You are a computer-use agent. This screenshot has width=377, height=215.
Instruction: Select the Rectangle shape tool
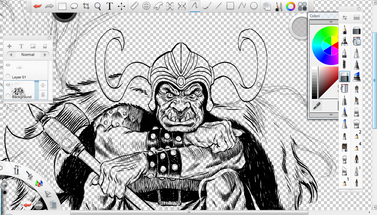point(230,6)
